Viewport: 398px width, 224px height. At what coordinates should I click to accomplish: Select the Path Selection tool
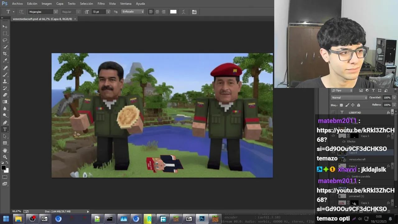pos(5,136)
